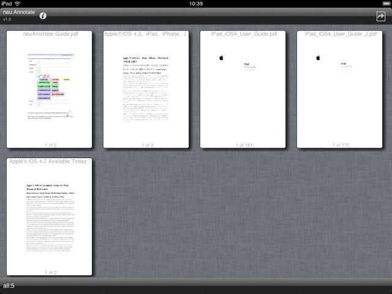This screenshot has height=294, width=392.
Task: Click the battery icon in status bar
Action: click(386, 4)
